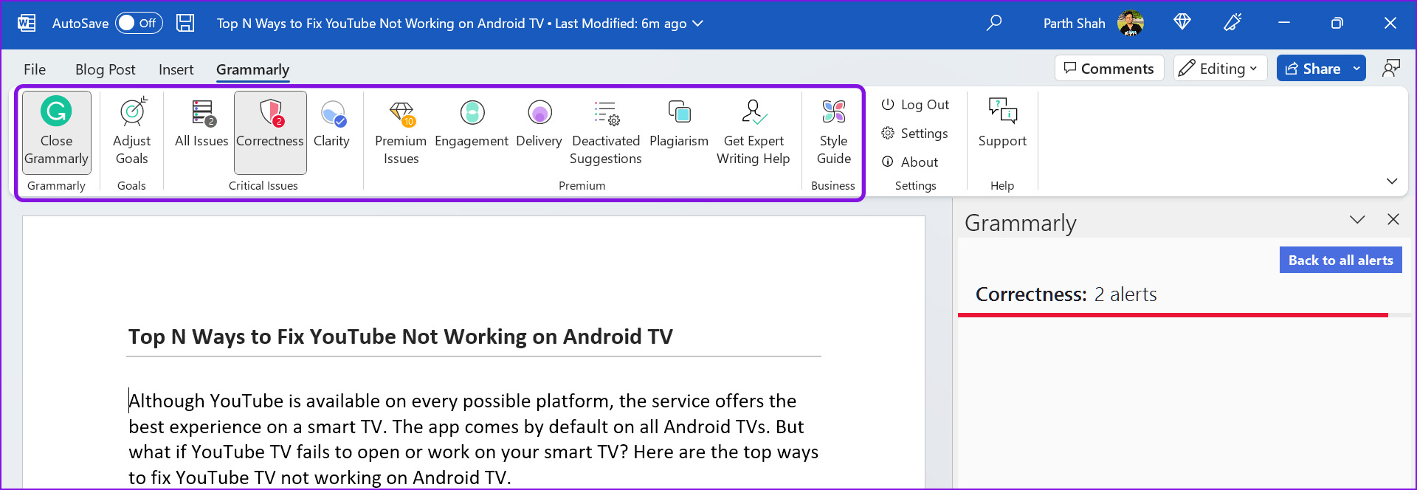Screen dimensions: 1417x490
Task: Select the Clarity suggestions icon
Action: tap(332, 114)
